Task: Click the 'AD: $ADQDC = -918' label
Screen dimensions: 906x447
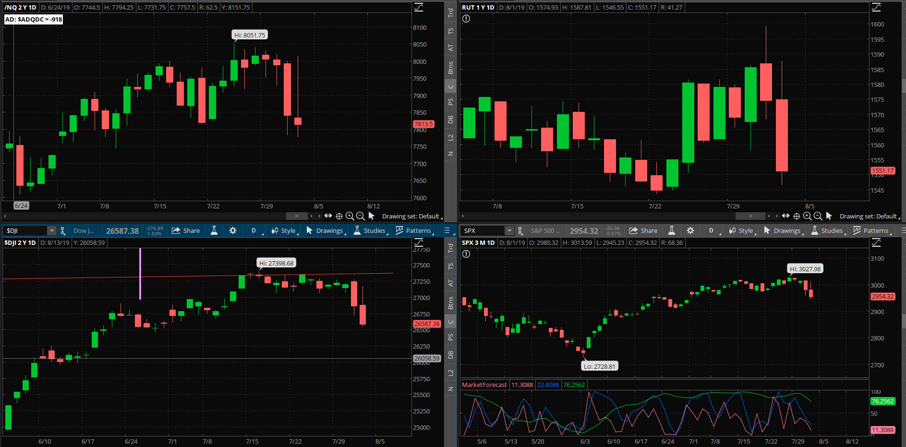Action: (34, 19)
